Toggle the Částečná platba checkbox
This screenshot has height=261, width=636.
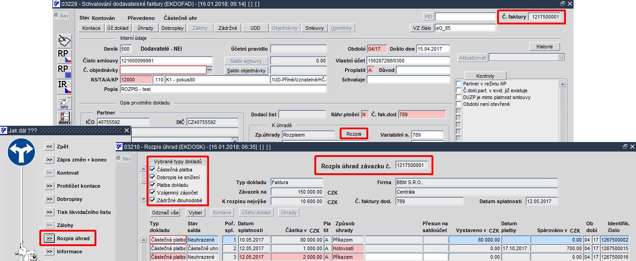pyautogui.click(x=152, y=170)
